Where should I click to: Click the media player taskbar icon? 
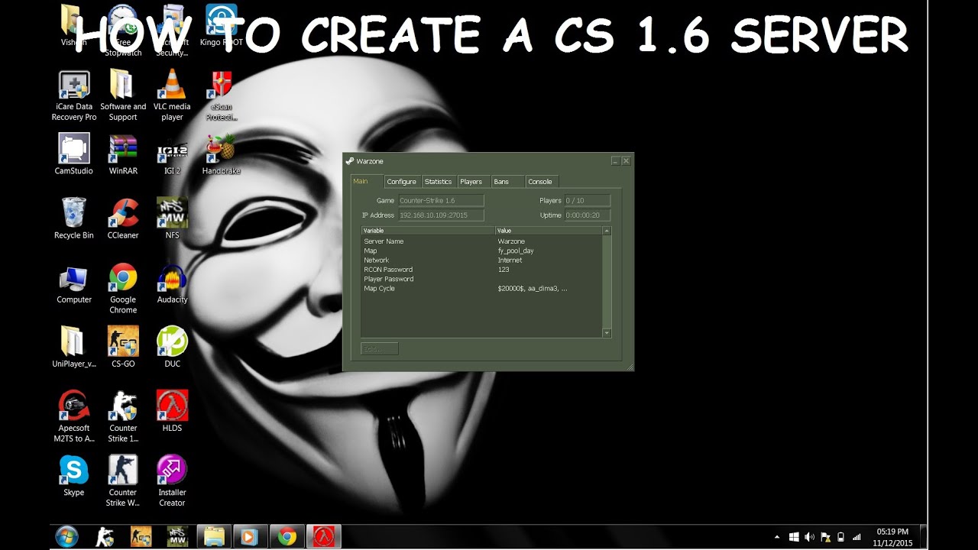click(x=250, y=537)
